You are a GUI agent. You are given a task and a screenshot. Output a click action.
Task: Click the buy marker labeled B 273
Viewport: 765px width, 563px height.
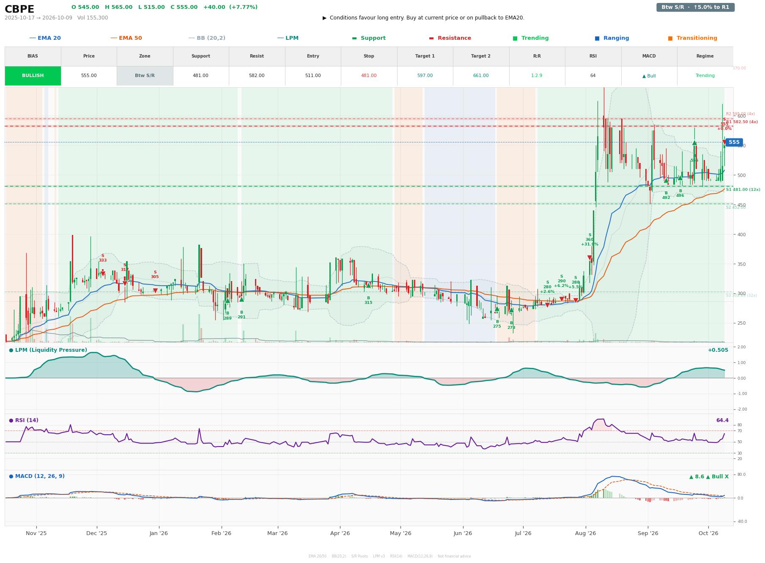coord(511,310)
